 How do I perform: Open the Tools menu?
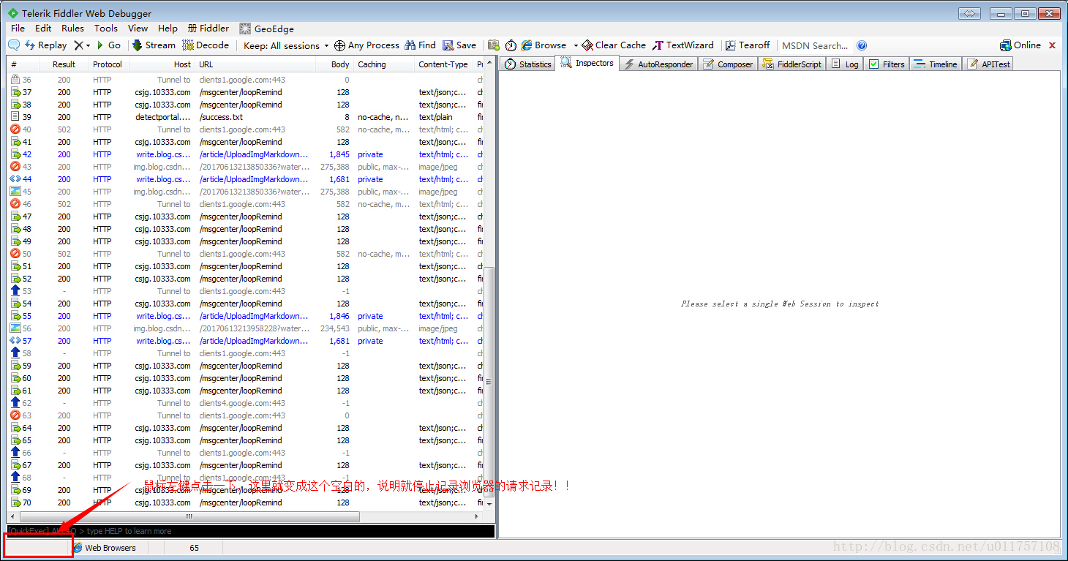pyautogui.click(x=106, y=29)
